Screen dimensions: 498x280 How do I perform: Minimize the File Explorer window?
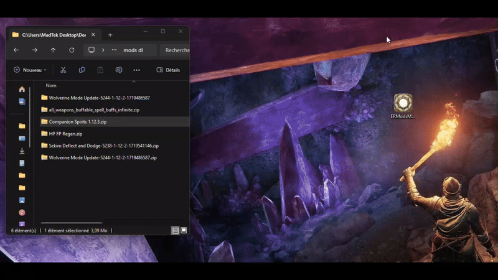pos(146,31)
